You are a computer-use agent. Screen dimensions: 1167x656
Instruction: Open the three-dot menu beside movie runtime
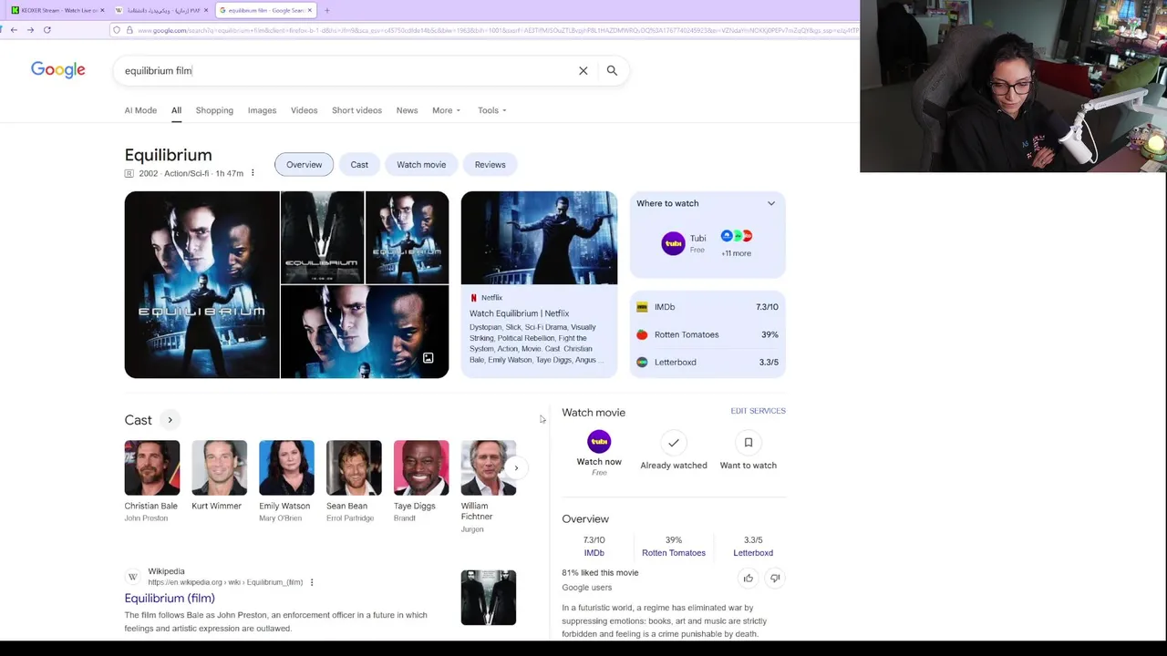(x=253, y=173)
